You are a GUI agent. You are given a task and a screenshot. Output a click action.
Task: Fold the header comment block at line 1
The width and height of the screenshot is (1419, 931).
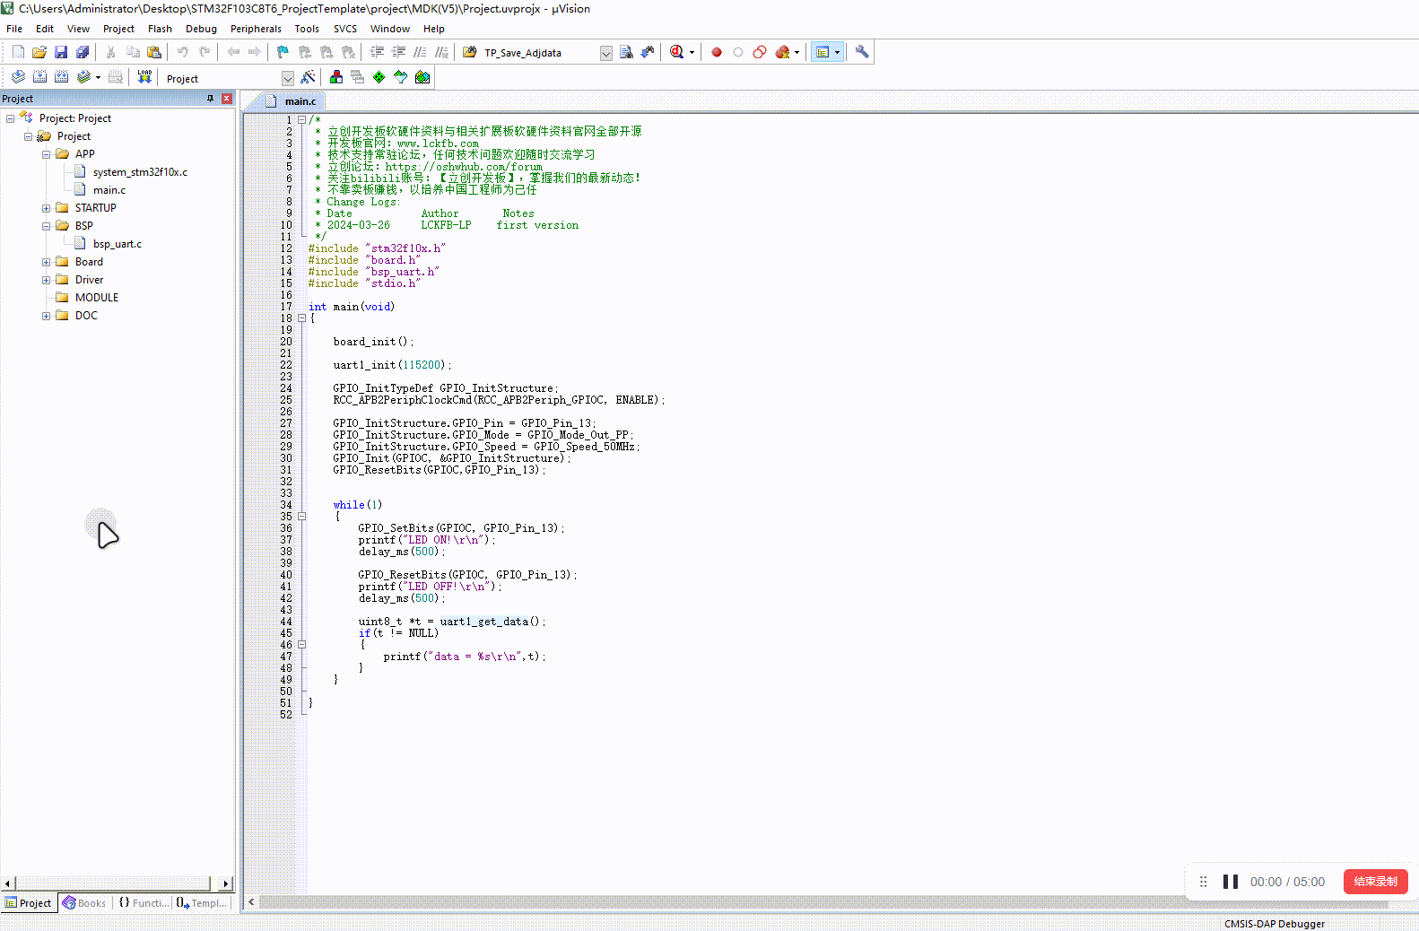302,119
